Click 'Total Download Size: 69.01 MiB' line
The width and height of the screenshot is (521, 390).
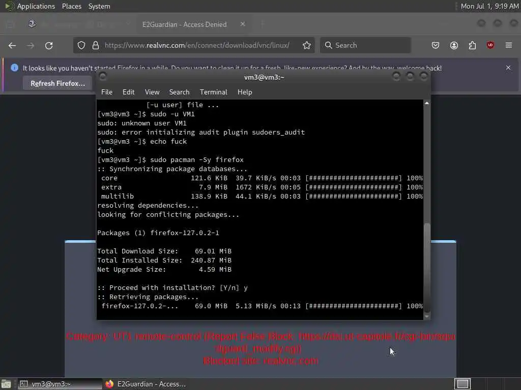[x=164, y=251]
